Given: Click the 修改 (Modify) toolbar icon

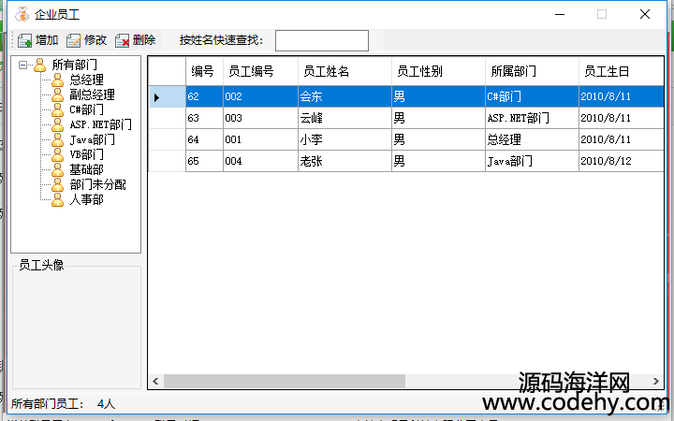Looking at the screenshot, I should click(x=74, y=40).
